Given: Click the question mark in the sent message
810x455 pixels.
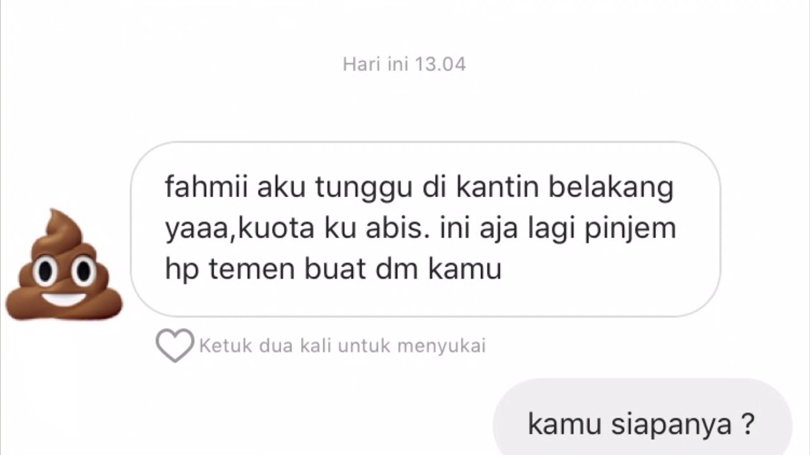Looking at the screenshot, I should pyautogui.click(x=747, y=423).
